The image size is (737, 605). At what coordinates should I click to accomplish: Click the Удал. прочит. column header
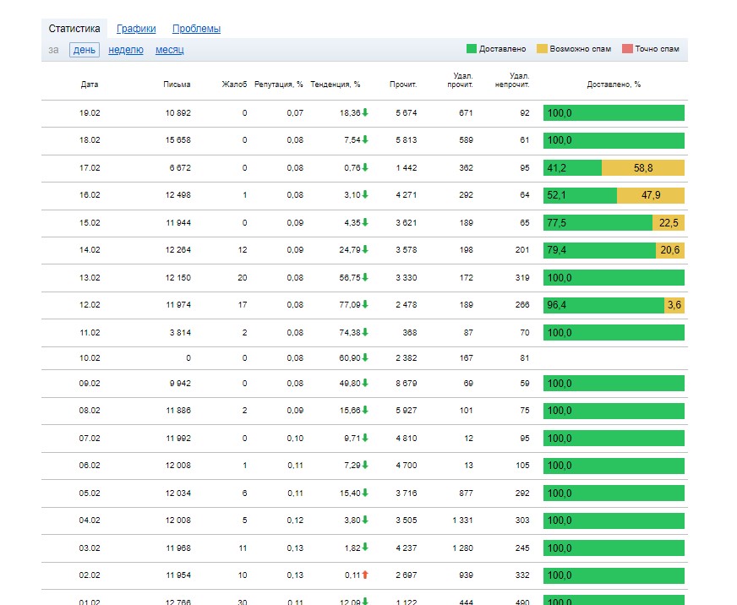461,80
